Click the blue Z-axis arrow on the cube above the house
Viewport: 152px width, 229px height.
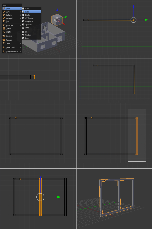coord(57,10)
